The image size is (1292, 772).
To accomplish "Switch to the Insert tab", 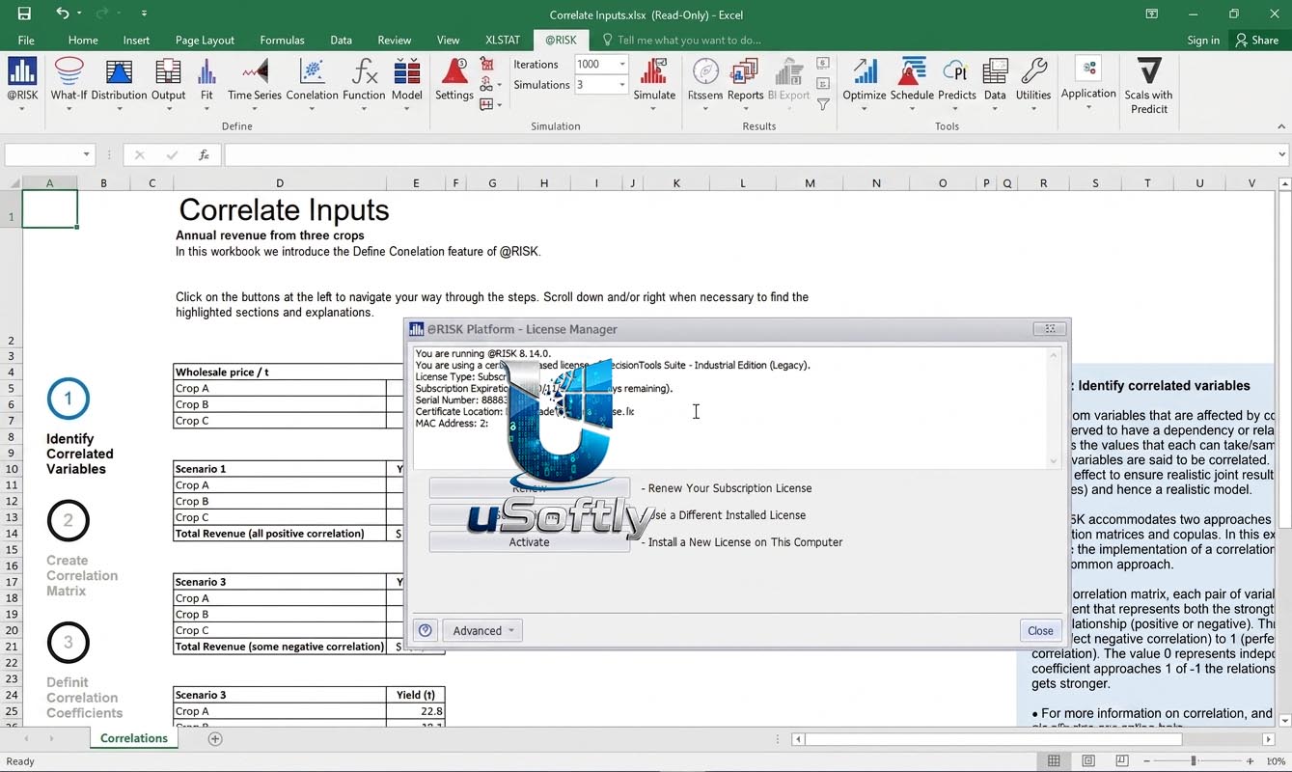I will (136, 40).
